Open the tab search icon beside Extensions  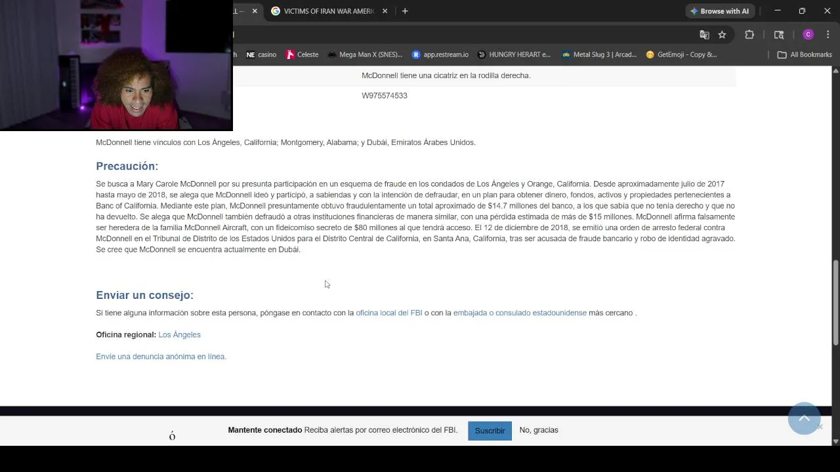[x=779, y=35]
